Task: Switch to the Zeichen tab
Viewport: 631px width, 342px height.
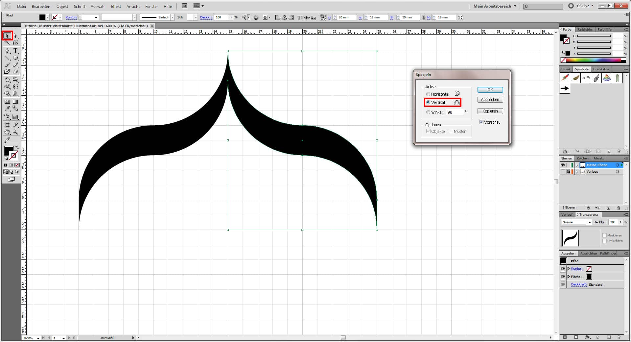Action: coord(582,158)
